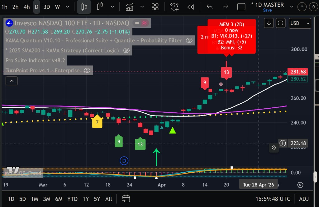Open the layout setup square icon
The width and height of the screenshot is (319, 207).
tap(241, 7)
